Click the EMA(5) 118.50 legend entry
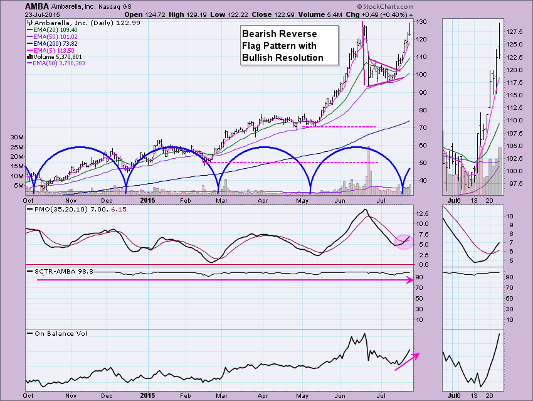 tap(51, 50)
